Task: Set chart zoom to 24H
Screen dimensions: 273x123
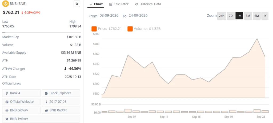Action: (x=222, y=16)
